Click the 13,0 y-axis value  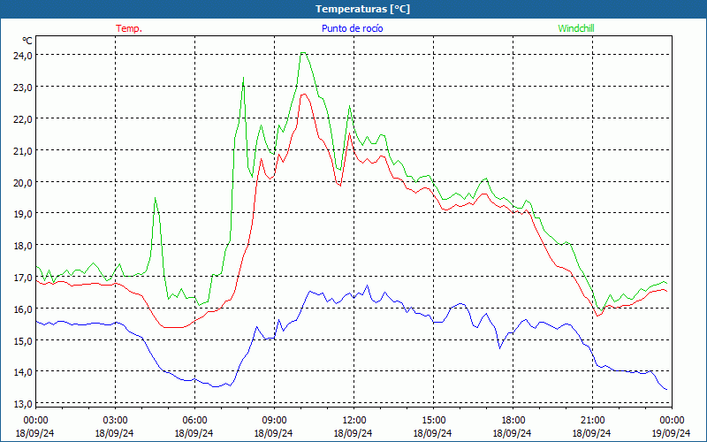pyautogui.click(x=23, y=404)
